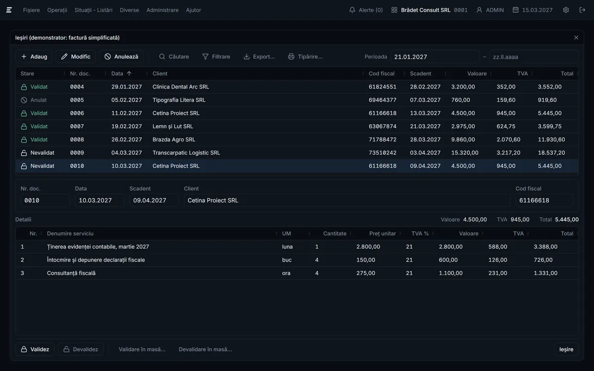This screenshot has height=371, width=594.
Task: Open the settings gear icon
Action: [566, 10]
